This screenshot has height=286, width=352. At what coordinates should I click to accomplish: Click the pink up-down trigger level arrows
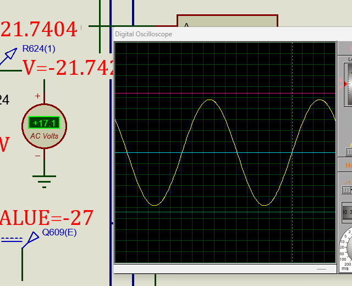(341, 84)
